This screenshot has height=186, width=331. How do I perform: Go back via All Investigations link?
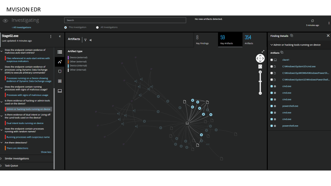(x=22, y=27)
